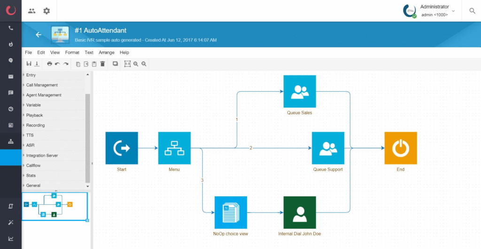Select the orange End node
Viewport: 481px width, 249px height.
(400, 148)
